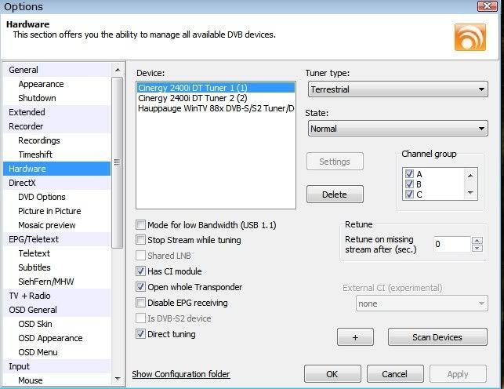Screen dimensions: 504x389
Task: Delete the selected device
Action: coord(335,194)
